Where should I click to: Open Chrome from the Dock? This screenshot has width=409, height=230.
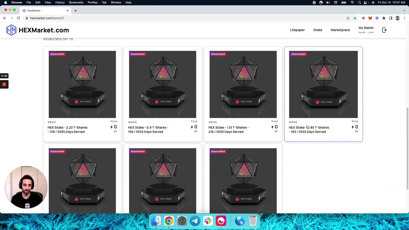[x=169, y=221]
